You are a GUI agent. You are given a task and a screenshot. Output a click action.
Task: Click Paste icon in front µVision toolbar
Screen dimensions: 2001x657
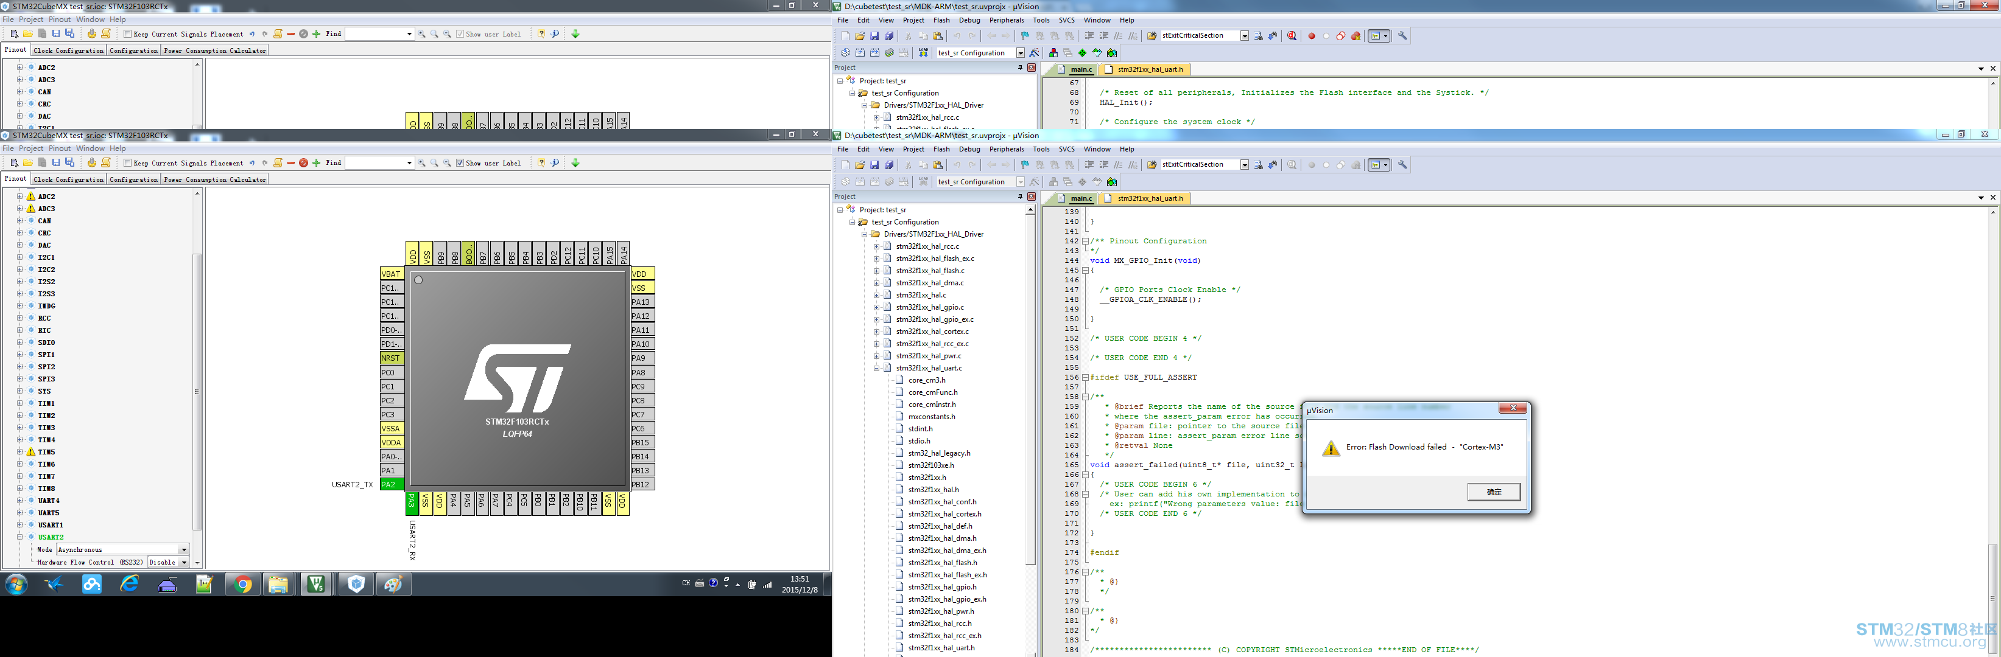938,164
